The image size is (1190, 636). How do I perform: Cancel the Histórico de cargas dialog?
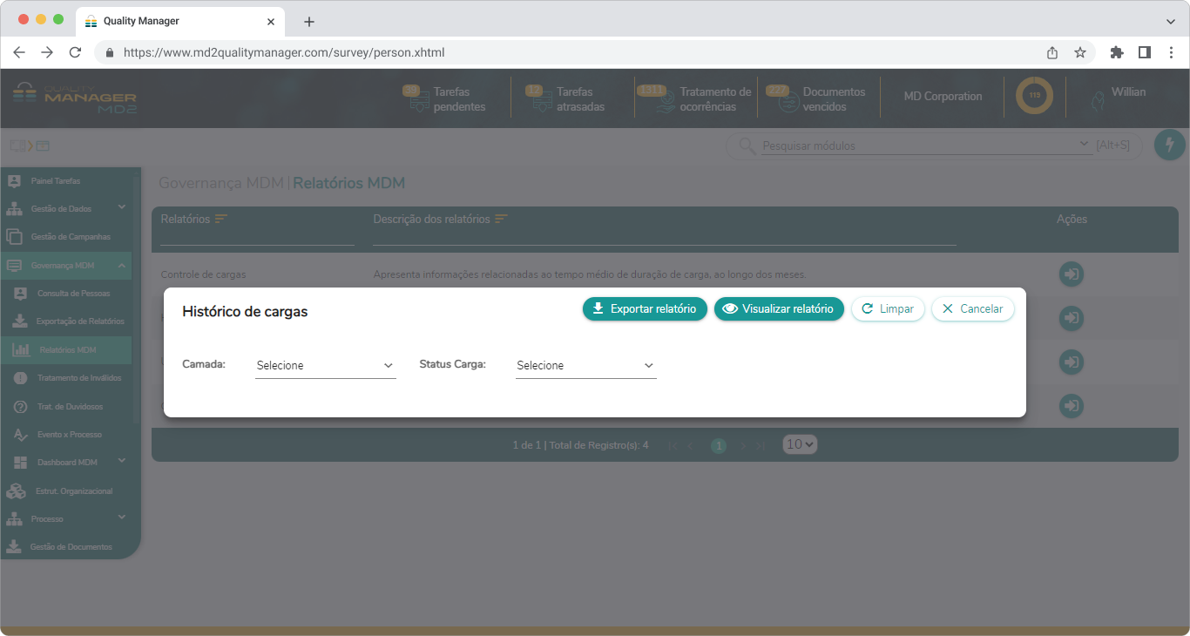[972, 309]
